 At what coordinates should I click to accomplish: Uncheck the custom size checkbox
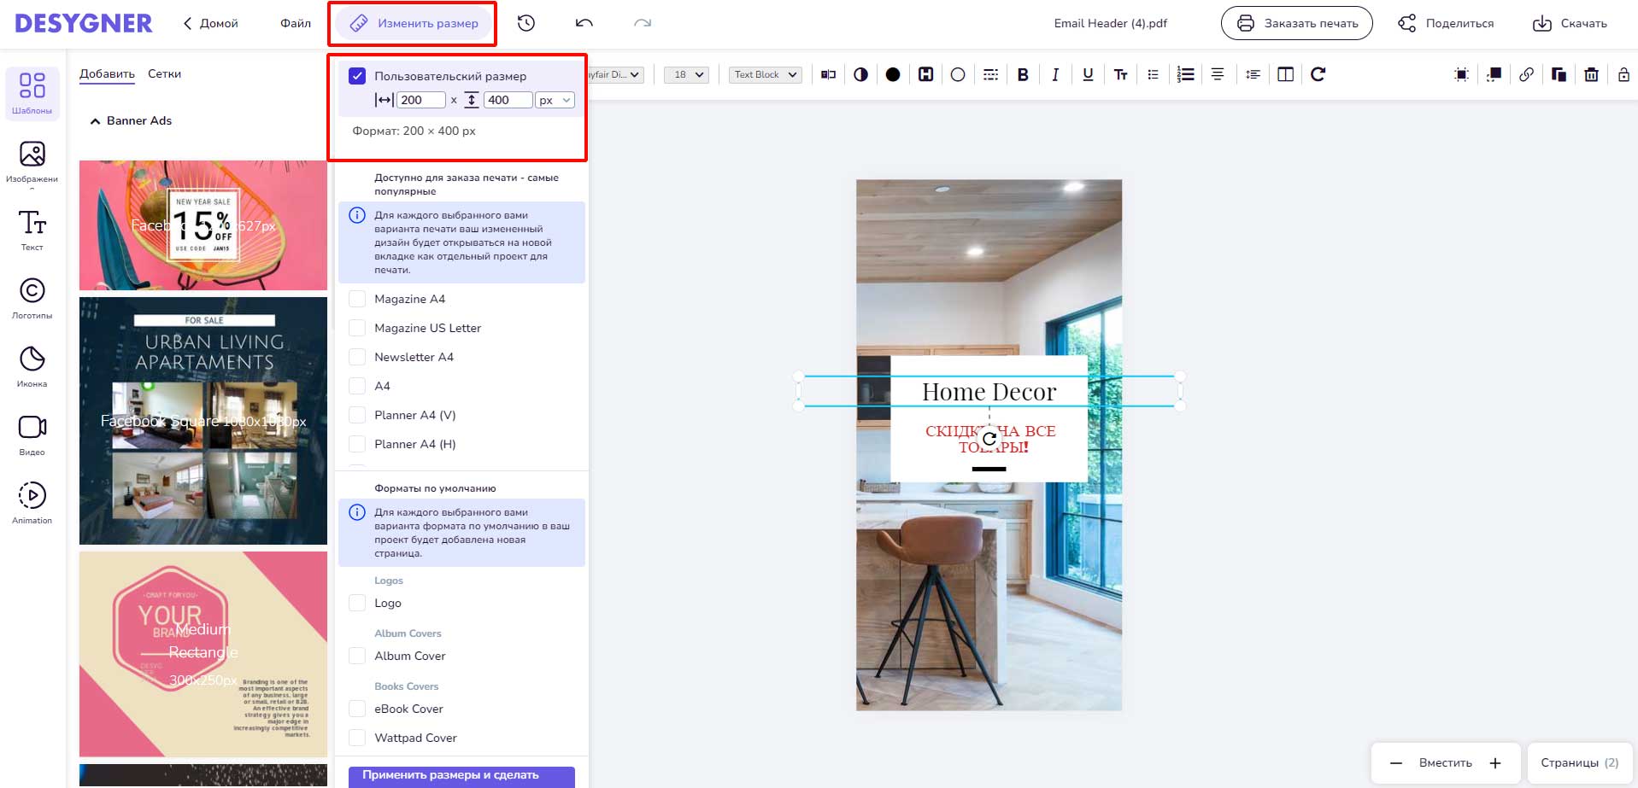pyautogui.click(x=357, y=76)
